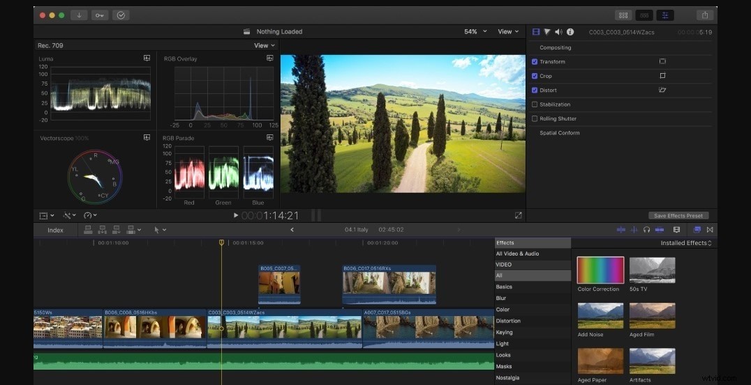Open the timeline Index button

click(x=56, y=230)
